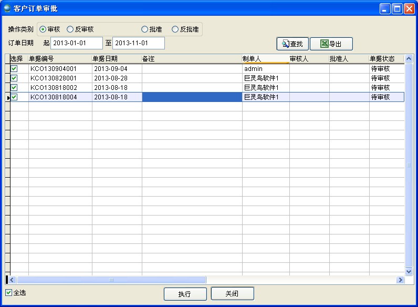Click the 制单人 column header
Screen dimensions: 418x307
point(265,59)
